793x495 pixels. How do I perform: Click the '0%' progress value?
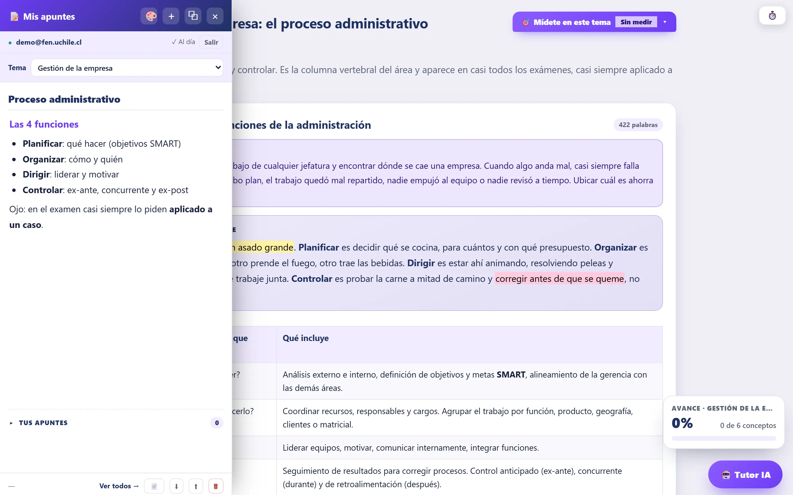click(682, 423)
